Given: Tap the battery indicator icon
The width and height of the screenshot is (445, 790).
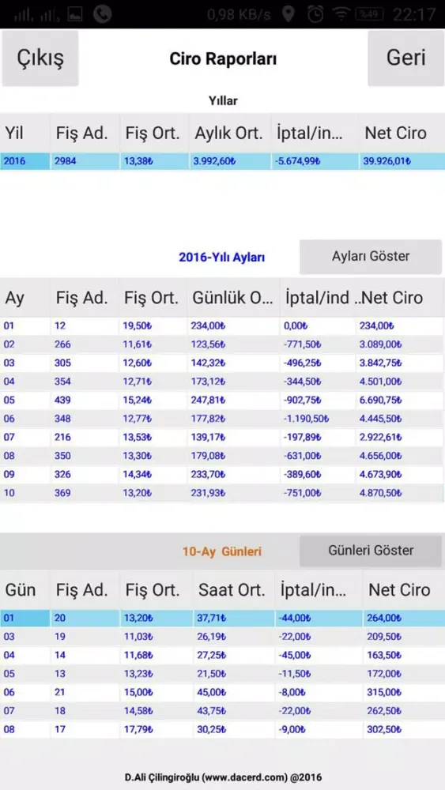Looking at the screenshot, I should tap(370, 14).
